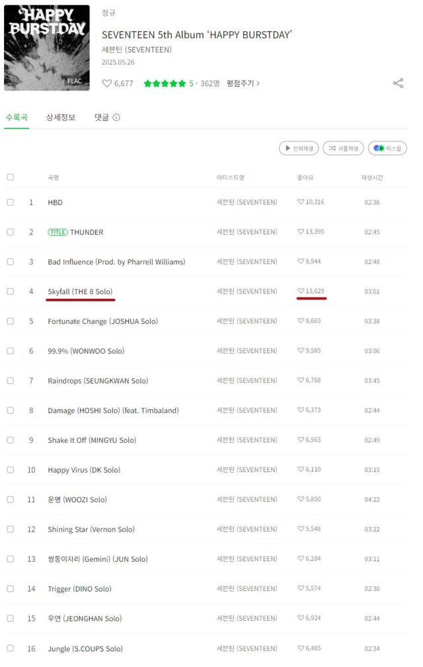
Task: Click the HAPPY BURSTDAY album cover thumbnail
Action: pos(47,48)
